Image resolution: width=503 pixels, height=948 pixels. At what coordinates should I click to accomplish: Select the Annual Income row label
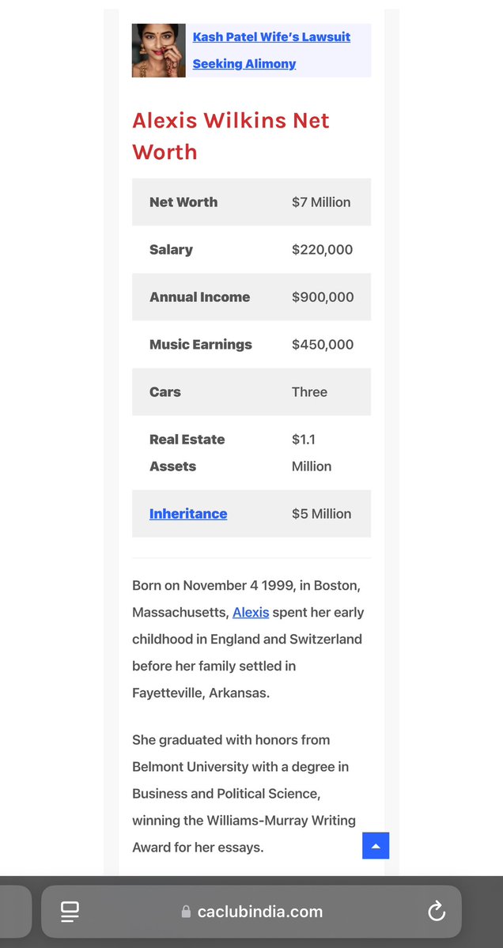pyautogui.click(x=199, y=297)
